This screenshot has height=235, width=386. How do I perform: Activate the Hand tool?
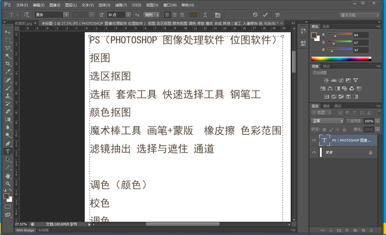pyautogui.click(x=8, y=176)
